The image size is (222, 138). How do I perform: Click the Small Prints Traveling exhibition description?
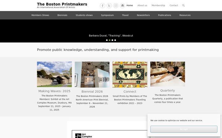tap(130, 100)
